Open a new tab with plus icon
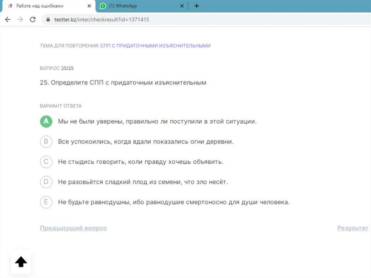The height and width of the screenshot is (278, 371). (x=197, y=6)
